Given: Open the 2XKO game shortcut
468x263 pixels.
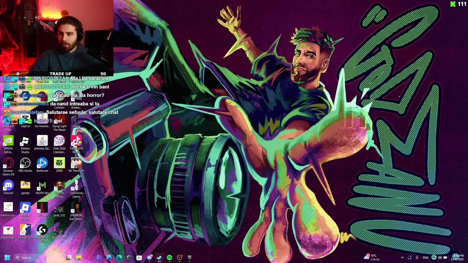Looking at the screenshot, I should (59, 165).
